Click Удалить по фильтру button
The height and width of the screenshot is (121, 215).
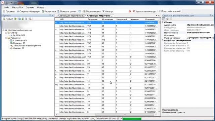[144, 11]
